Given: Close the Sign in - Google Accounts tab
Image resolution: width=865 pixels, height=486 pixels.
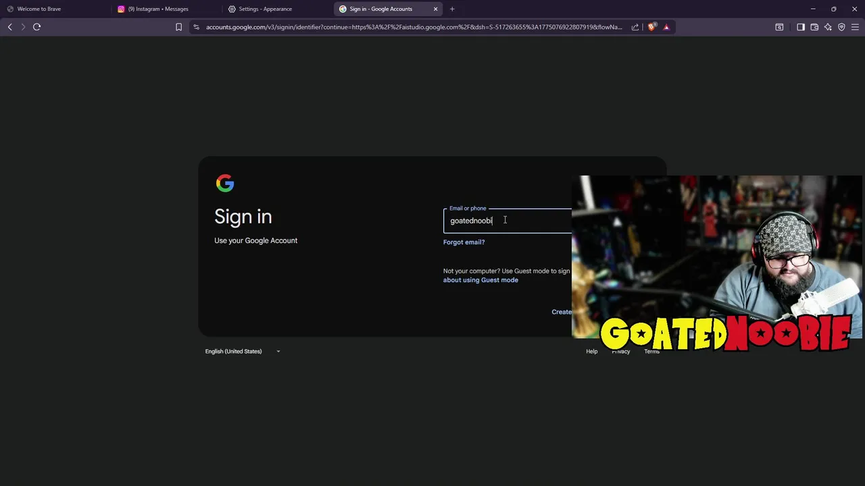Looking at the screenshot, I should (435, 9).
